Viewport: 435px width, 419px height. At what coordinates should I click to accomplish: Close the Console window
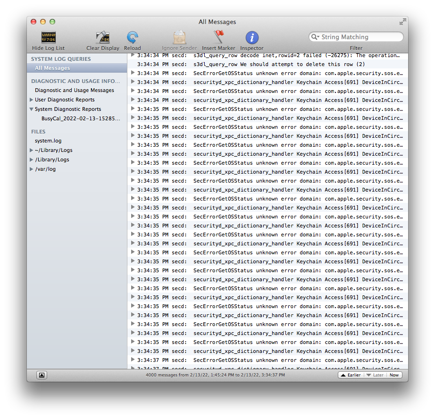click(33, 22)
